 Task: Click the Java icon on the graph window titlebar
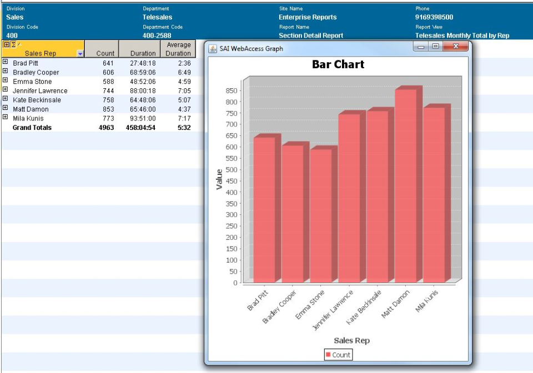(213, 49)
